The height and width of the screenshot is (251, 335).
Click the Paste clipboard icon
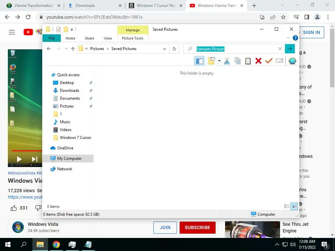tap(248, 61)
